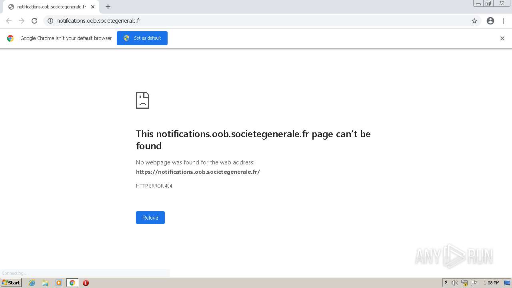This screenshot has height=288, width=512.
Task: Click the blue Reload button
Action: 150,218
